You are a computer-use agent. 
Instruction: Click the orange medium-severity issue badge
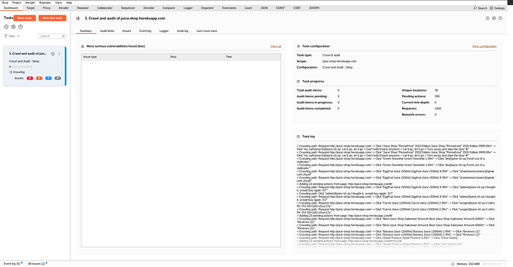point(39,78)
